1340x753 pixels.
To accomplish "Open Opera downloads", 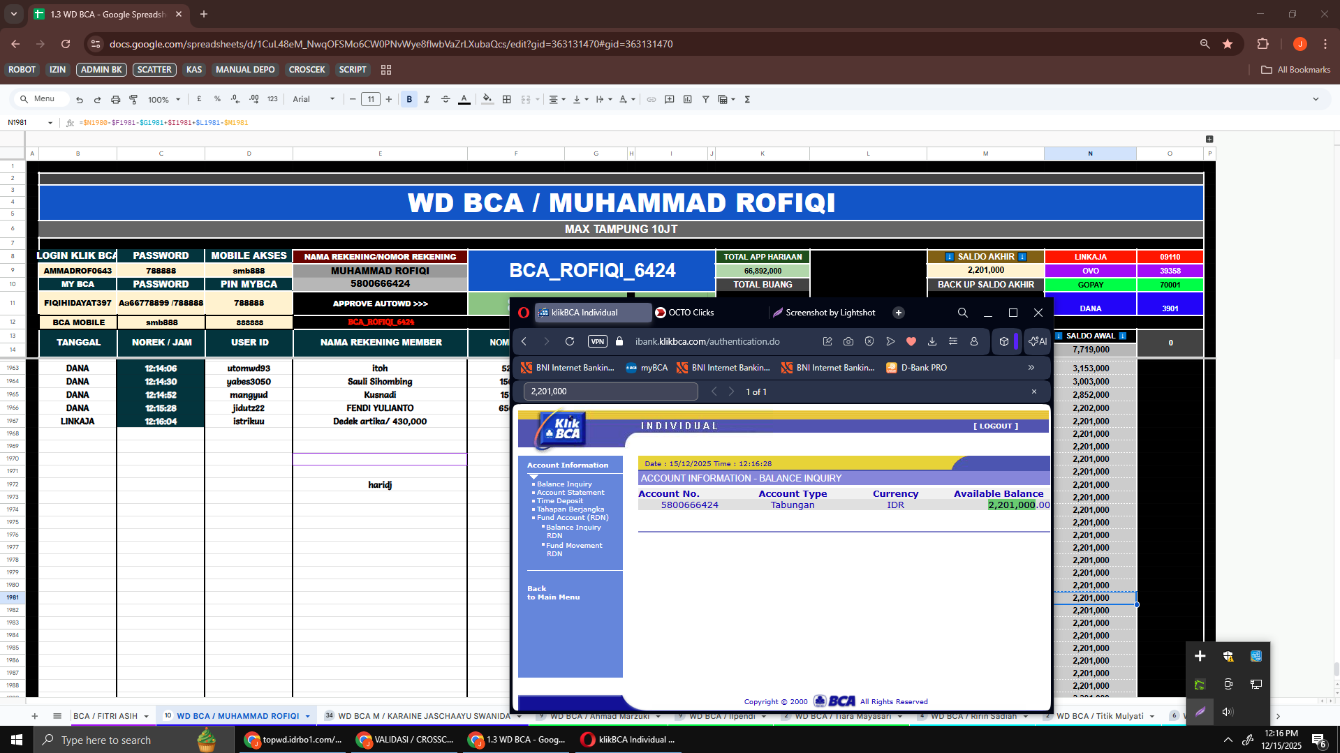I will click(932, 341).
